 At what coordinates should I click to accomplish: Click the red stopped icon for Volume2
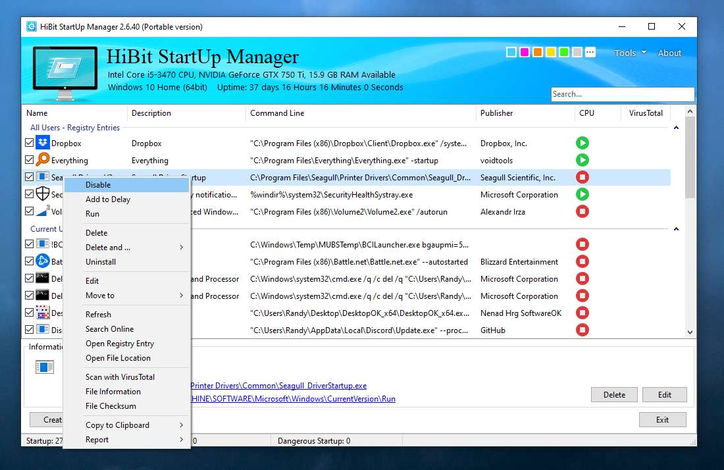[582, 211]
